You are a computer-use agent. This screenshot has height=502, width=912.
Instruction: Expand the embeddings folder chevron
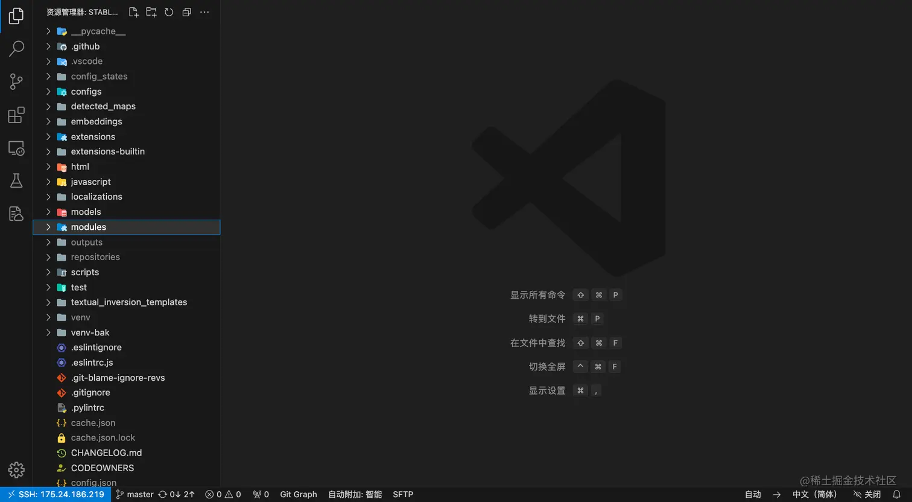pos(48,121)
